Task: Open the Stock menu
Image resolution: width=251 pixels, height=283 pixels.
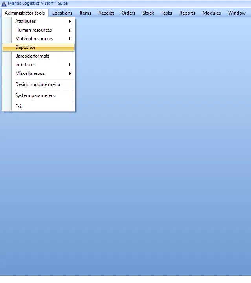Action: click(148, 13)
